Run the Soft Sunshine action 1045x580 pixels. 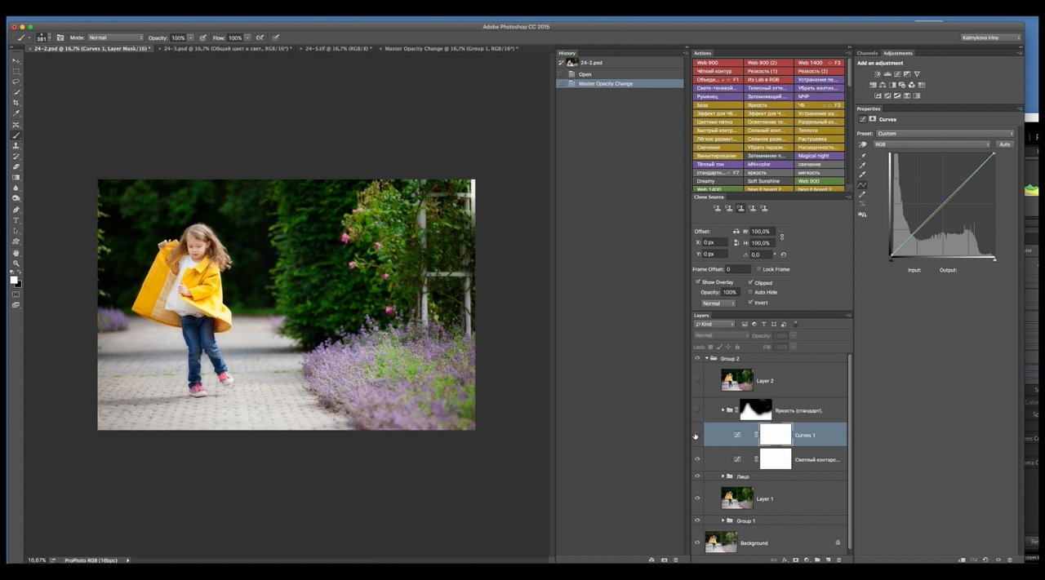(x=769, y=181)
